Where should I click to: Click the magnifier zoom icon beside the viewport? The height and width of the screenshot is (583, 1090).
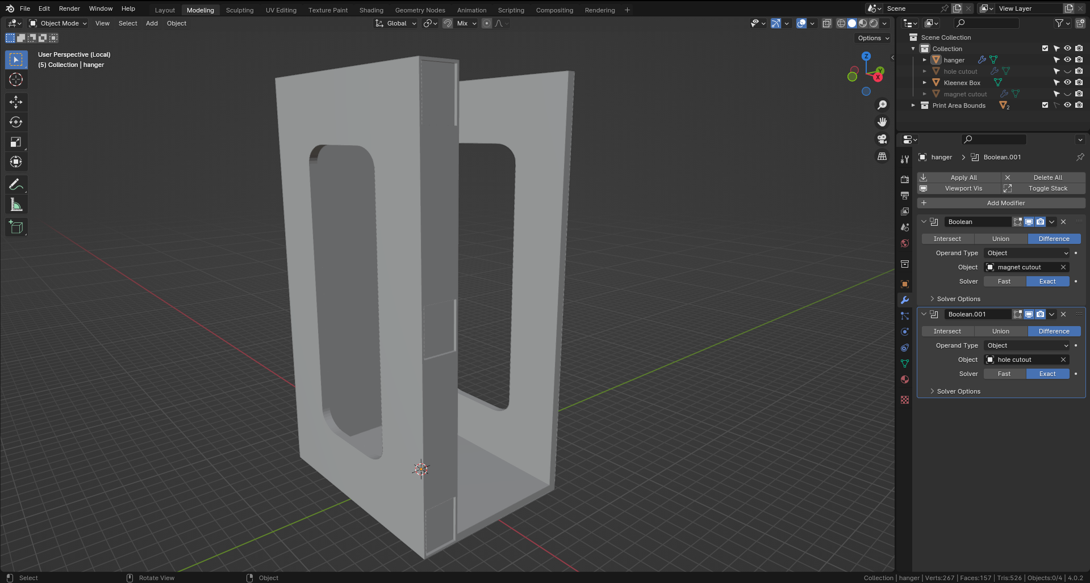tap(882, 104)
